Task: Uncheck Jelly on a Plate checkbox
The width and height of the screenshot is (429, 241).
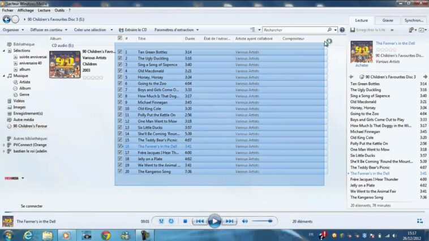Action: click(x=120, y=159)
